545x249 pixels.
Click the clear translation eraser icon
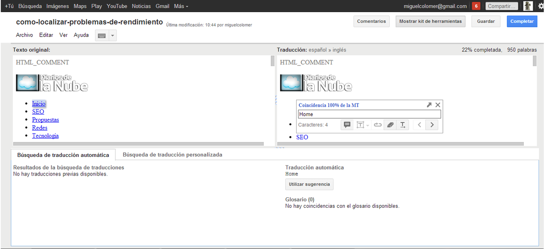click(x=390, y=125)
